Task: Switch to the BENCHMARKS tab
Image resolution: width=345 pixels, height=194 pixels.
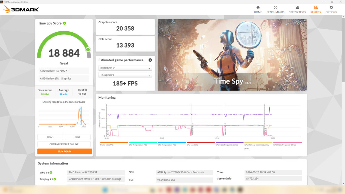Action: [x=275, y=10]
